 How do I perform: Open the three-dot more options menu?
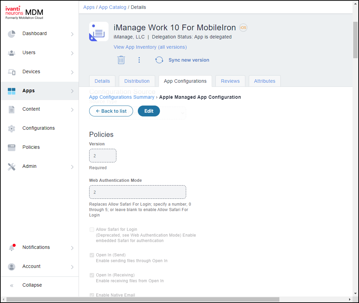tap(139, 60)
